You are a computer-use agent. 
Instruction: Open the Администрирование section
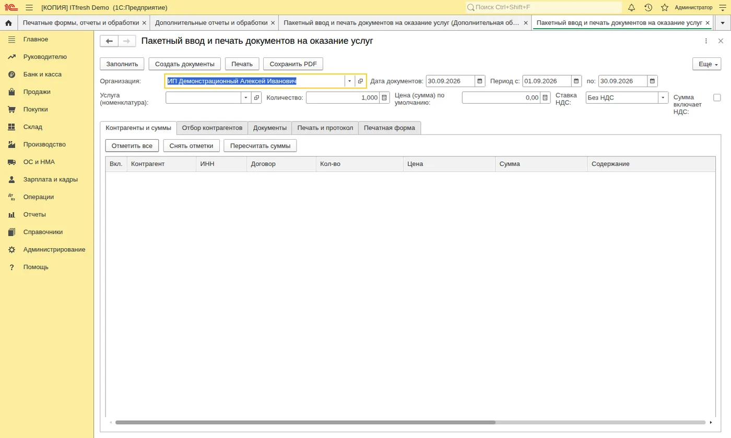pyautogui.click(x=47, y=250)
